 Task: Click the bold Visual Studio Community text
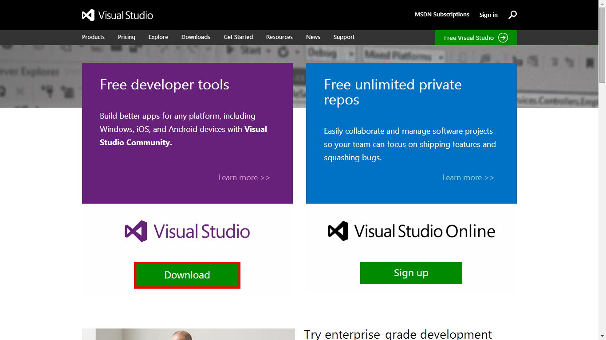point(183,136)
